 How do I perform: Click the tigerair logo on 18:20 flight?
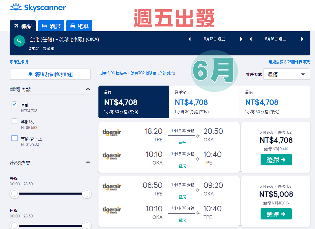click(112, 132)
